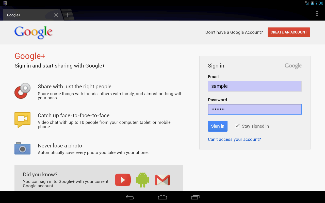325x203 pixels.
Task: Click the Email field label
Action: pos(213,77)
